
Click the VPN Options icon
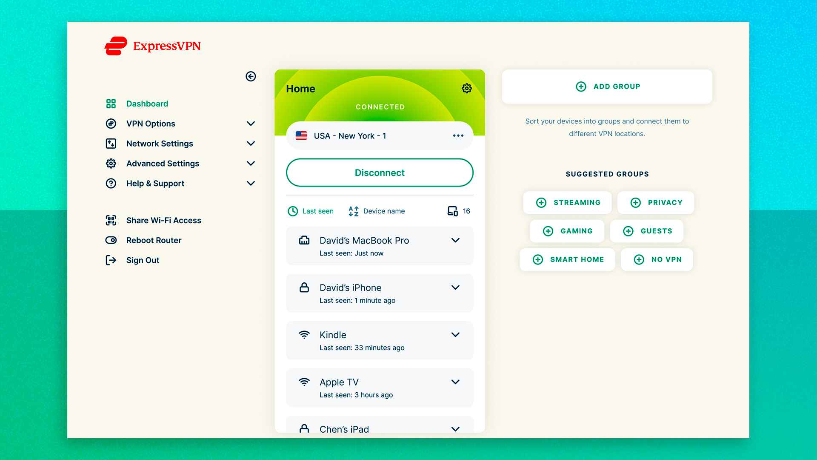tap(111, 124)
